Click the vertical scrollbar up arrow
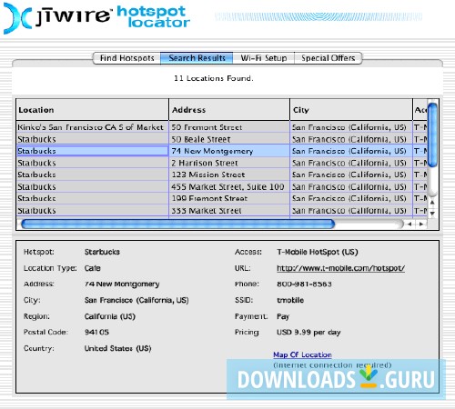 [x=432, y=202]
